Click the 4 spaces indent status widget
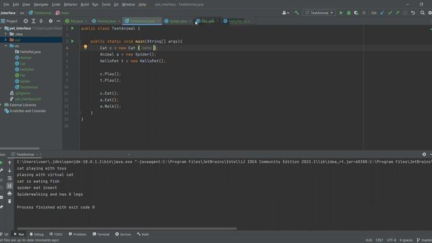Image resolution: width=432 pixels, height=243 pixels. (x=406, y=240)
